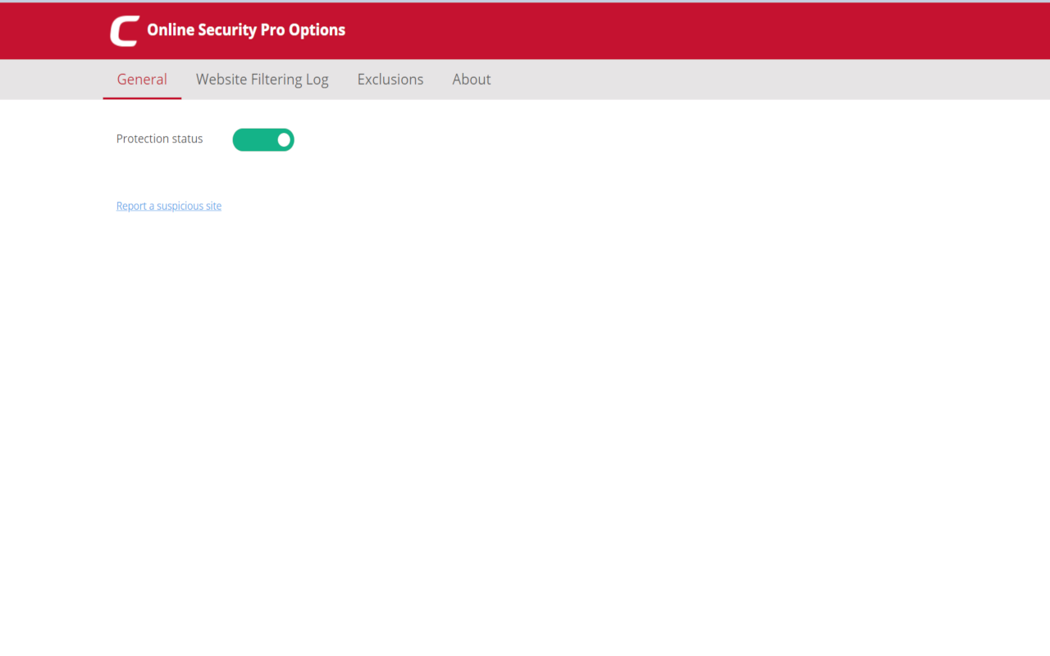Switch to the Website Filtering Log tab
This screenshot has width=1050, height=656.
tap(262, 79)
